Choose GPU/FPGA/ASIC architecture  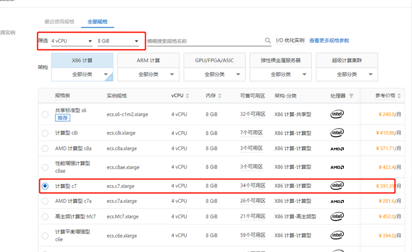215,61
